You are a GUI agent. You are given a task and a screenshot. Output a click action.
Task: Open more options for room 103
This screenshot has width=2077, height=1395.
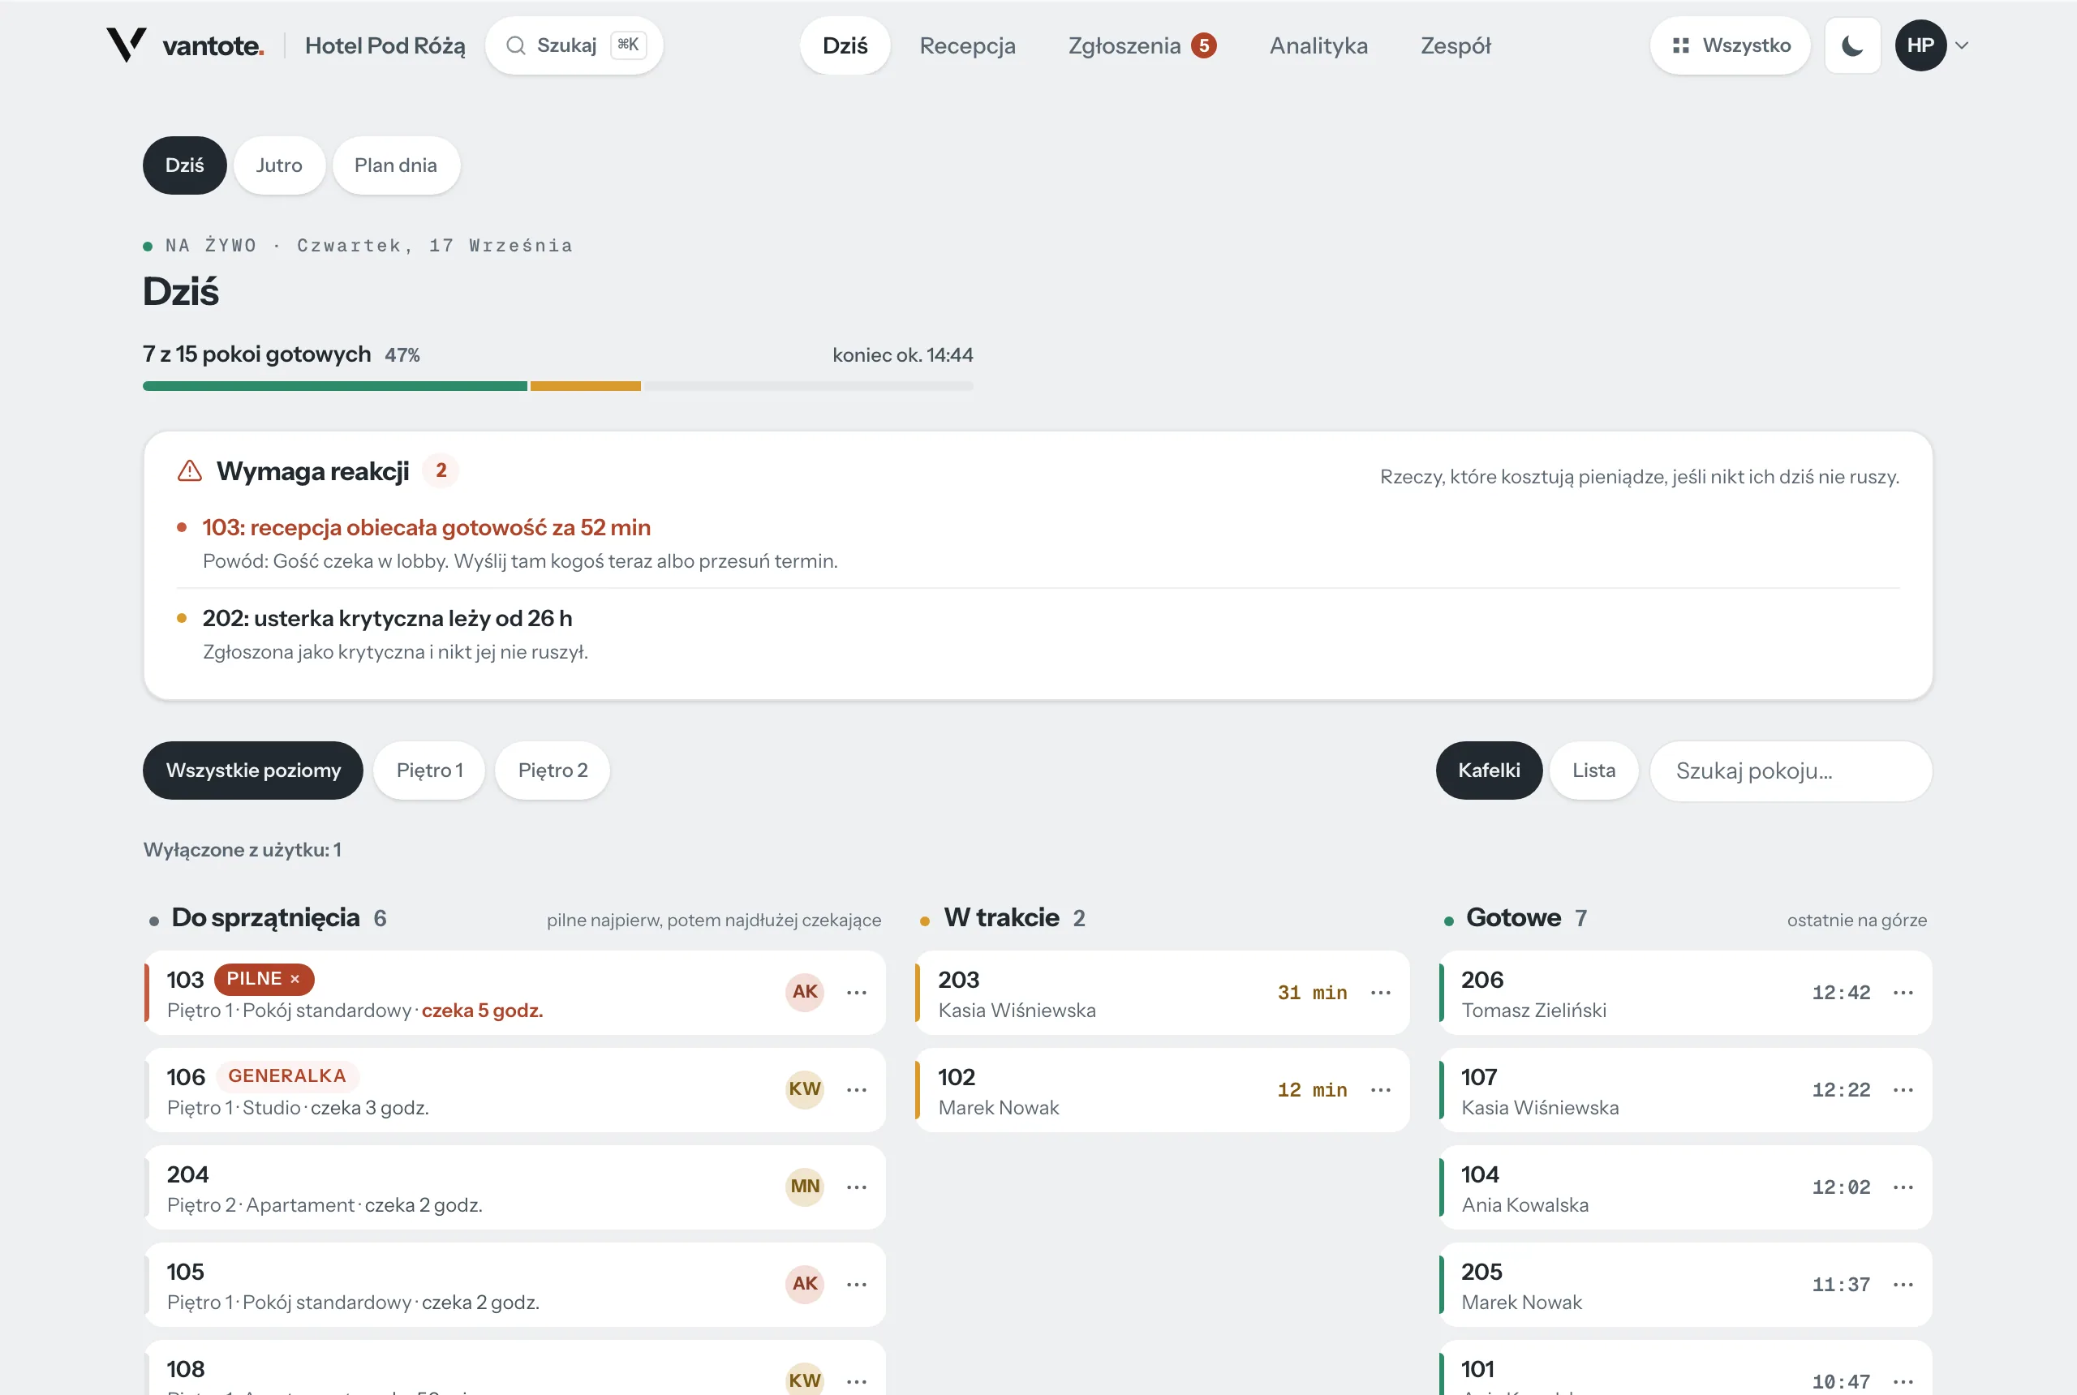[857, 992]
